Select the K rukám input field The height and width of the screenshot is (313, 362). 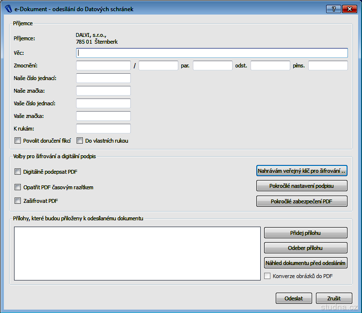coord(104,129)
